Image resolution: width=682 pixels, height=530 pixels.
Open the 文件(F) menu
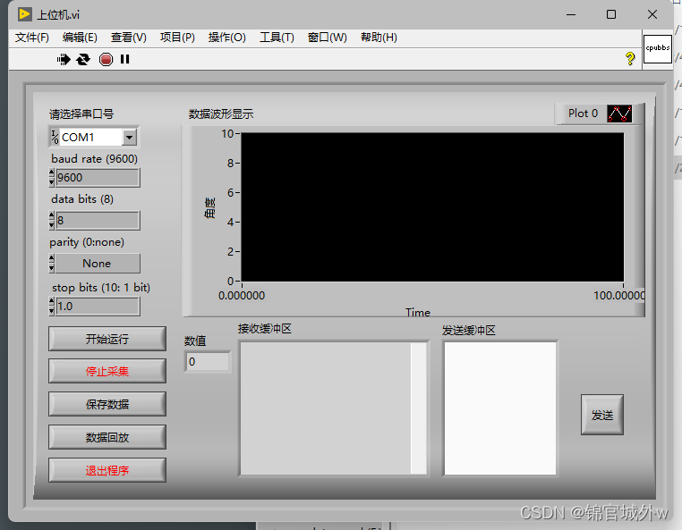pyautogui.click(x=31, y=38)
